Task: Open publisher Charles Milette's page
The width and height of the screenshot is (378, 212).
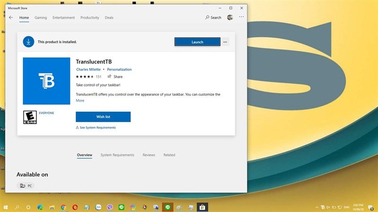Action: 88,69
